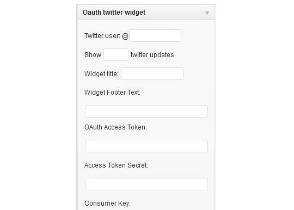The height and width of the screenshot is (210, 294).
Task: Click the Widget title label
Action: (x=101, y=74)
